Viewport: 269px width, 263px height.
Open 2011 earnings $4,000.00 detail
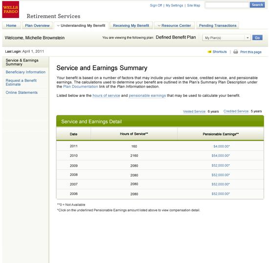[x=222, y=147]
